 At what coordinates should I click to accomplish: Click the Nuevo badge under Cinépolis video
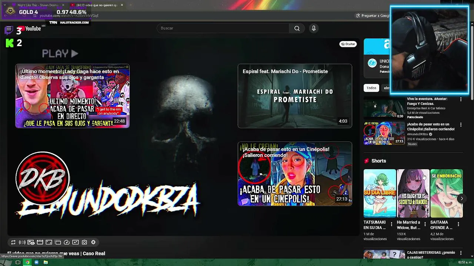tap(412, 144)
